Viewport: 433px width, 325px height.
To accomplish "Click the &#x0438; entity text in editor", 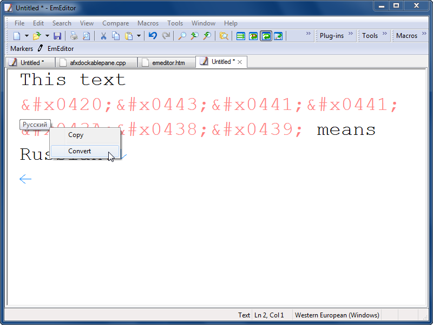I will 162,129.
